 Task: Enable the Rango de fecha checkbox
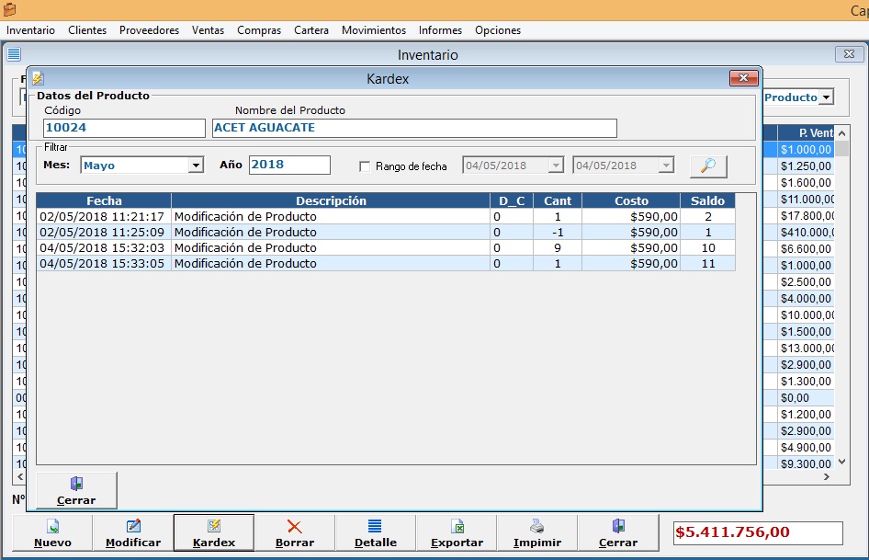(x=365, y=166)
